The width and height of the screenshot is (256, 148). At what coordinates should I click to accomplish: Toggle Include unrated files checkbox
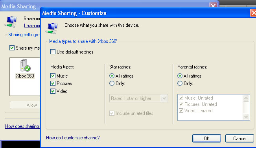[x=112, y=113]
